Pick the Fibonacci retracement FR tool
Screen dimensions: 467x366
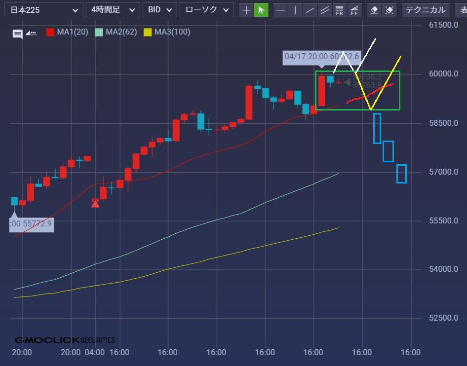339,10
